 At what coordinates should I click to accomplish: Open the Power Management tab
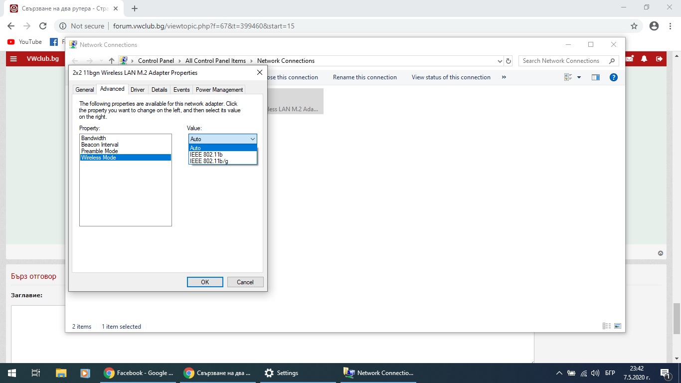pyautogui.click(x=219, y=90)
